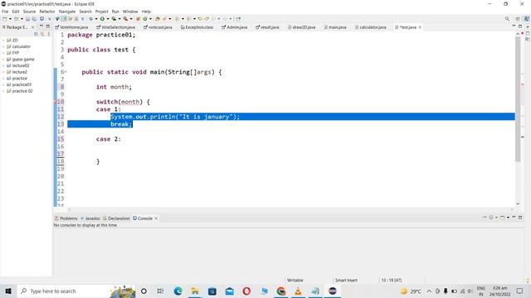Screen dimensions: 531x298
Task: Open the Window menu
Action: coord(130,12)
